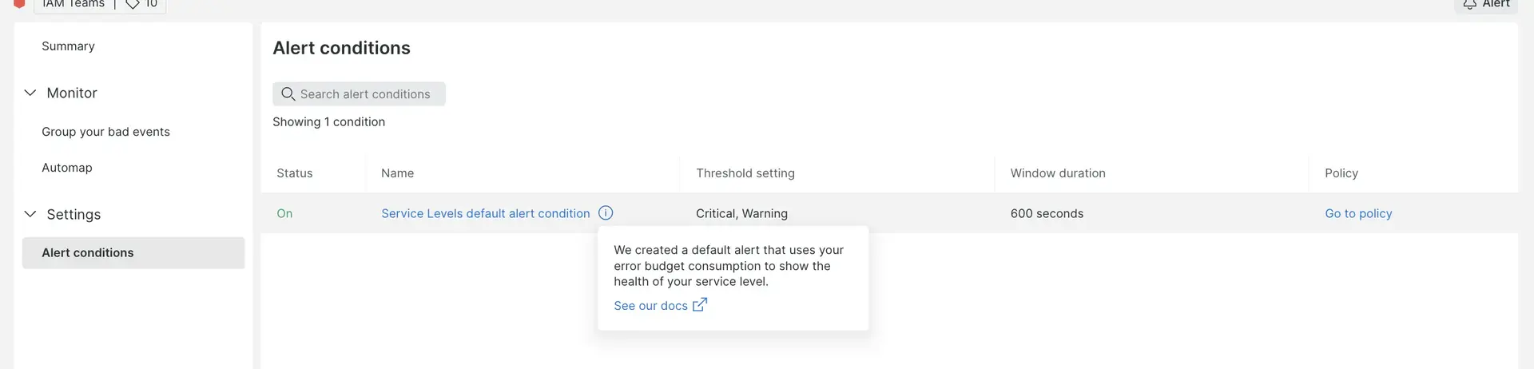Go to Group your bad events
This screenshot has width=1534, height=369.
105,132
